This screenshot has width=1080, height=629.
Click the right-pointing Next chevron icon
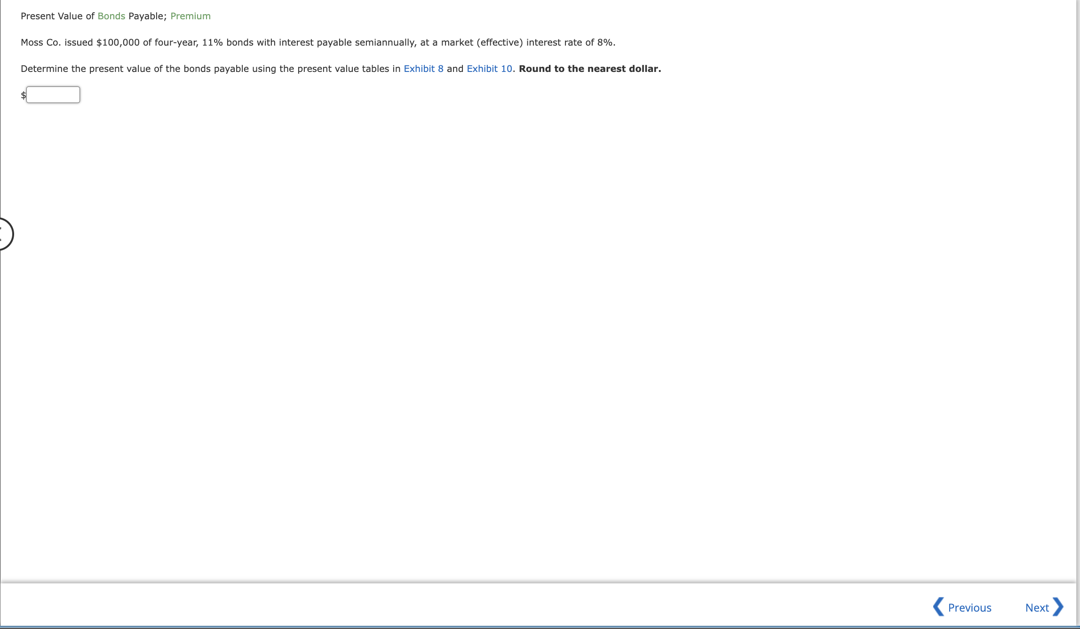(x=1058, y=606)
